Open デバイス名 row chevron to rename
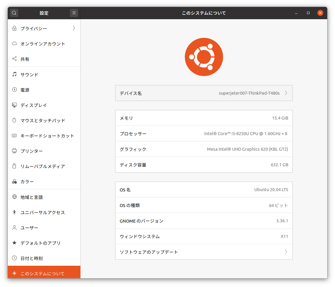The width and height of the screenshot is (335, 287). pos(286,93)
